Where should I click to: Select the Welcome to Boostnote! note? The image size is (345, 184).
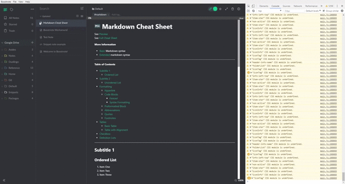coord(61,52)
